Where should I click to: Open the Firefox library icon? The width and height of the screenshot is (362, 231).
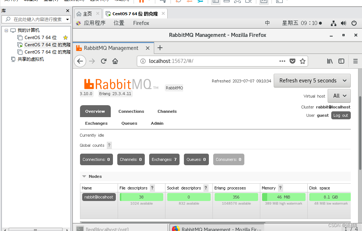330,61
